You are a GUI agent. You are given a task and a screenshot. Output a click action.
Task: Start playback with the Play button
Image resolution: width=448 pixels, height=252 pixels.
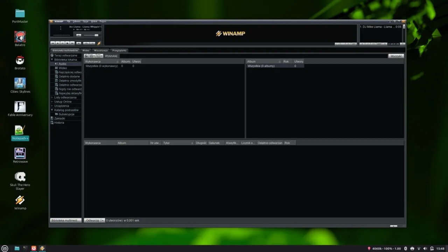pyautogui.click(x=57, y=43)
